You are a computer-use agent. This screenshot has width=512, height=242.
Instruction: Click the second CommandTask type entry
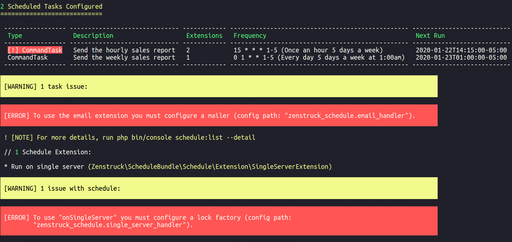tap(28, 57)
